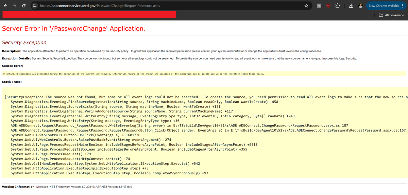Reload the RequestPassword.aspx page
The width and height of the screenshot is (408, 195).
pos(24,6)
